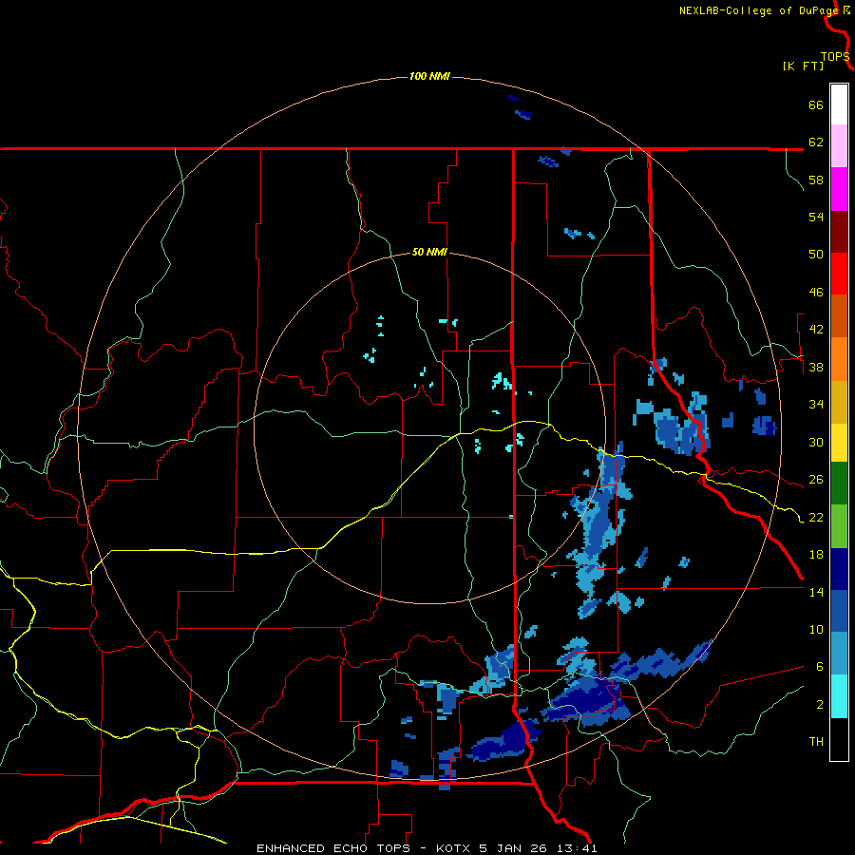Select legend value "10"
Viewport: 855px width, 855px height.
(816, 629)
